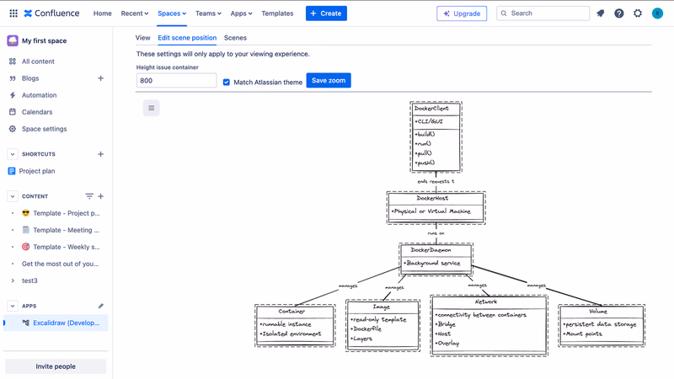
Task: Open the app switcher grid icon
Action: [13, 13]
